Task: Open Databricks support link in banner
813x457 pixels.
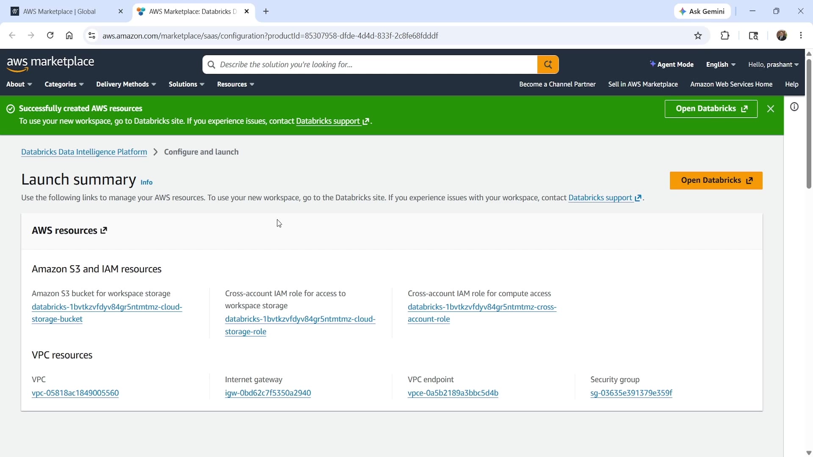Action: (332, 121)
